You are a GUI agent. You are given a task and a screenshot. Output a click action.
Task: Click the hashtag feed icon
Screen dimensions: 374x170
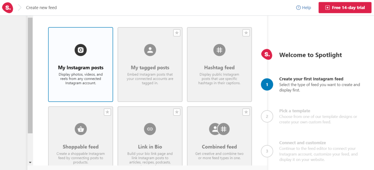click(219, 50)
